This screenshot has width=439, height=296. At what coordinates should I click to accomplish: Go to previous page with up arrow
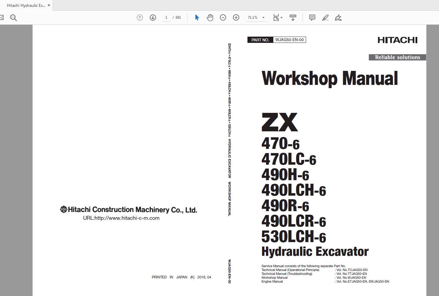(x=139, y=18)
